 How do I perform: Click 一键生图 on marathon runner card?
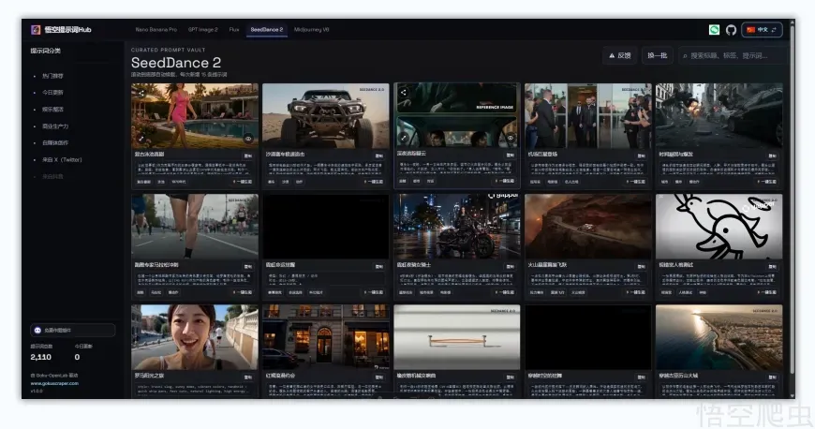tap(243, 292)
